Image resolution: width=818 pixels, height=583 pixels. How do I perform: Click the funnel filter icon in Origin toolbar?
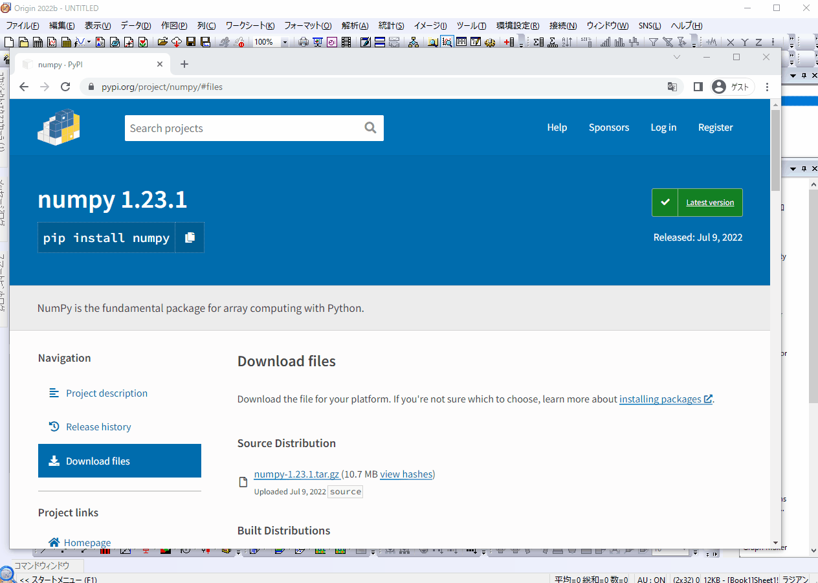pyautogui.click(x=654, y=42)
